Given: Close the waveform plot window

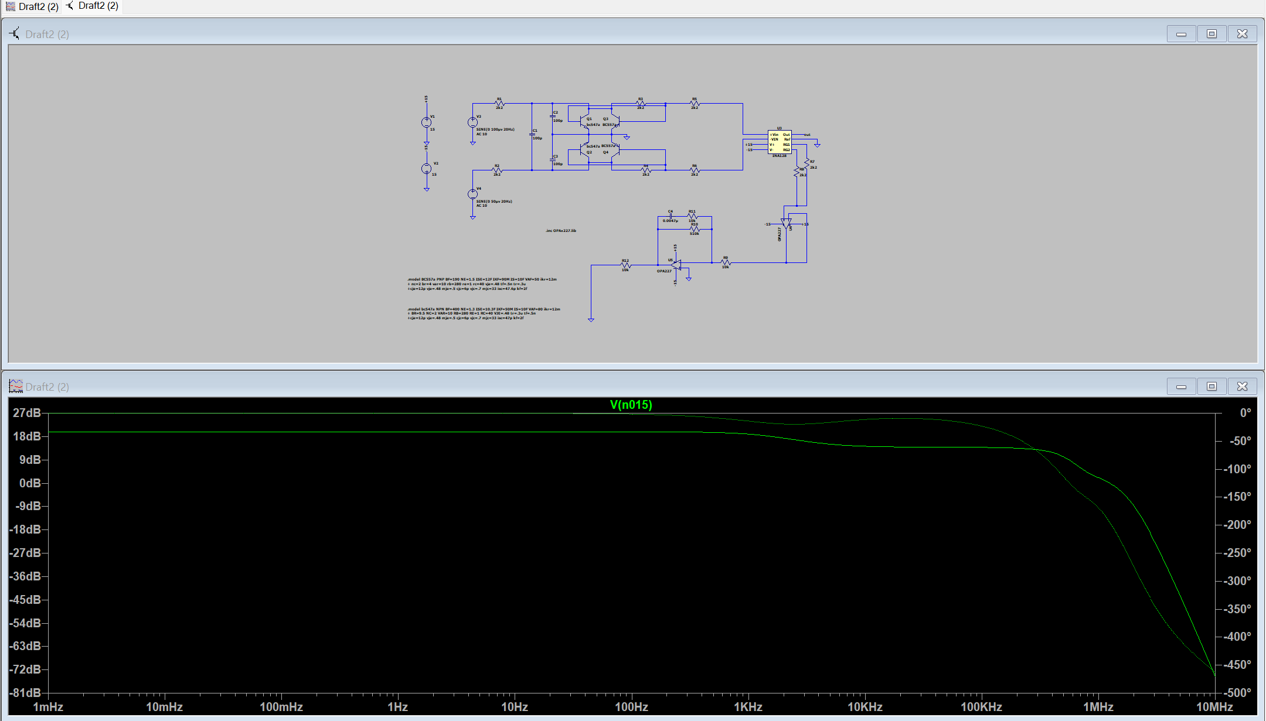Looking at the screenshot, I should coord(1242,387).
